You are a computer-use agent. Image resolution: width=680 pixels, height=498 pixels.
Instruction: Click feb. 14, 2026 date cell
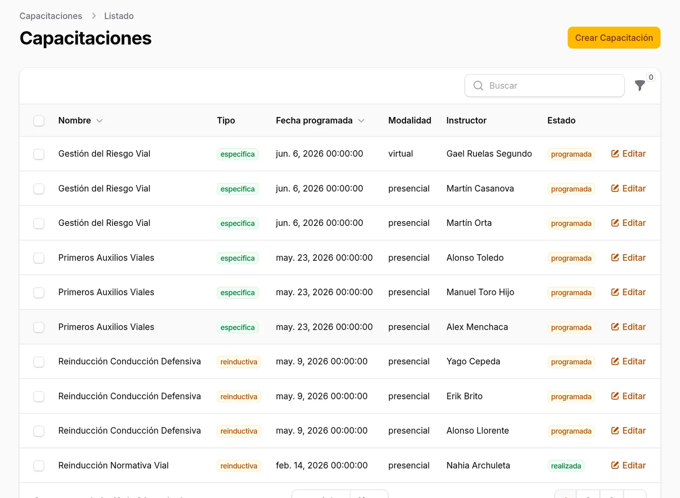coord(322,465)
